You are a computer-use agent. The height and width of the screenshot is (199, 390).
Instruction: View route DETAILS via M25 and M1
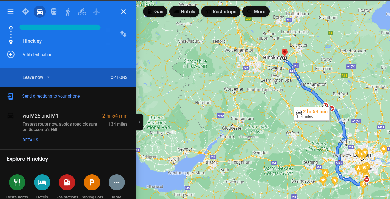(x=30, y=140)
